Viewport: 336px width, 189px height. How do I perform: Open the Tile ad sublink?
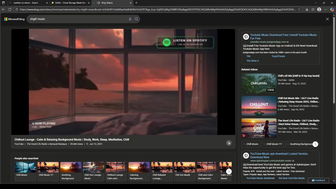(249, 56)
